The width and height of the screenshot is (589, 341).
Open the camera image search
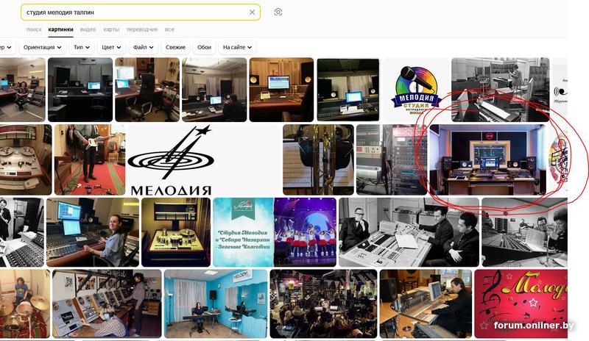pos(278,12)
